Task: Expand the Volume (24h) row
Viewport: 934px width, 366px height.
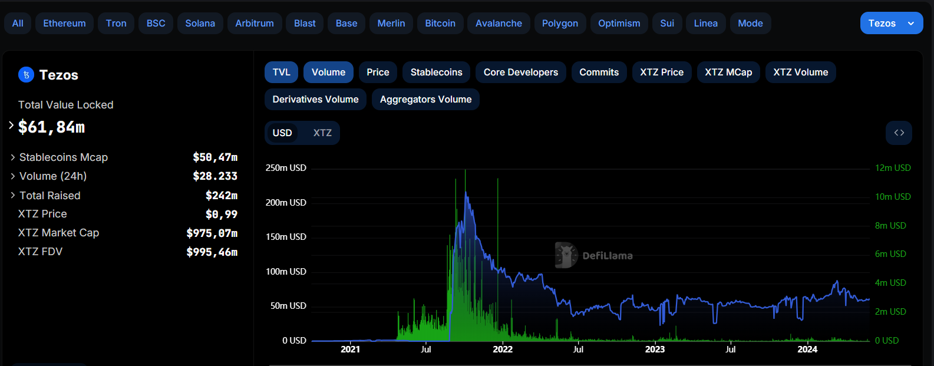Action: tap(13, 176)
